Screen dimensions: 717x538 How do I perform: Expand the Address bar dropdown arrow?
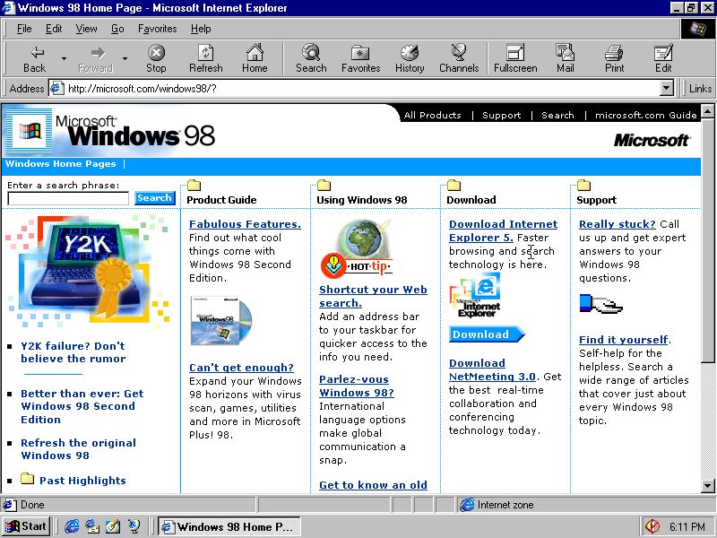(667, 88)
